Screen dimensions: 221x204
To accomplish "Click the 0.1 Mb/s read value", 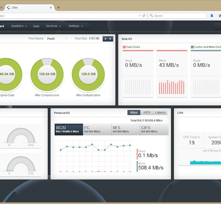I will (148, 156).
